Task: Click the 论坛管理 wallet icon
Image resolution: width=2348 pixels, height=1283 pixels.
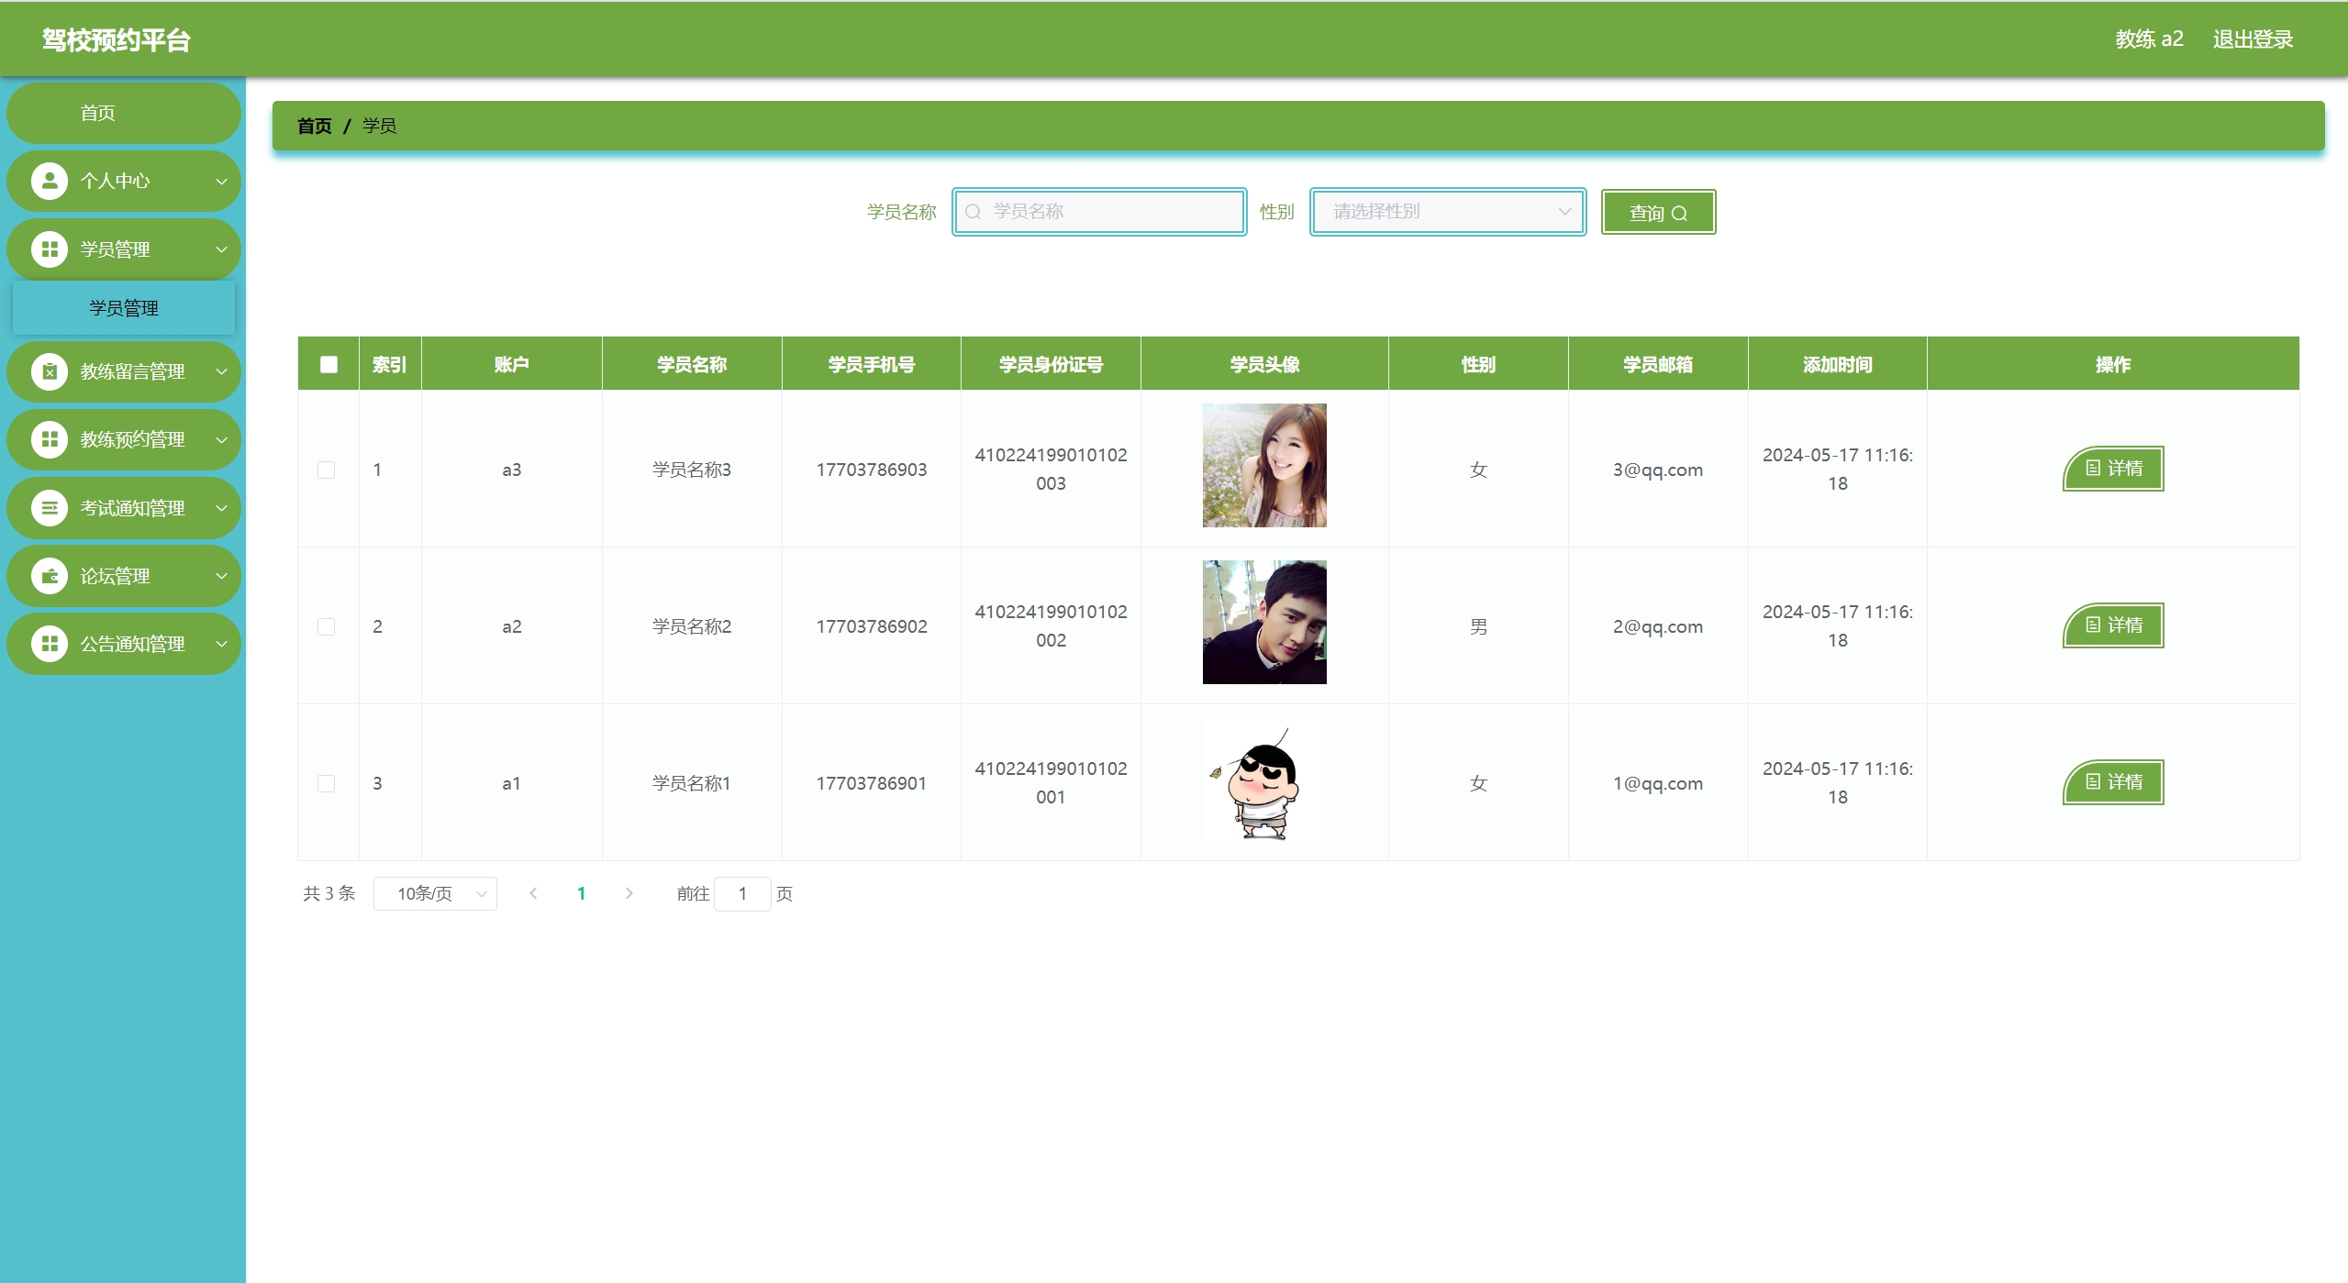Action: coord(50,576)
